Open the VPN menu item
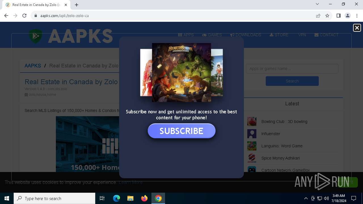 pos(302,35)
